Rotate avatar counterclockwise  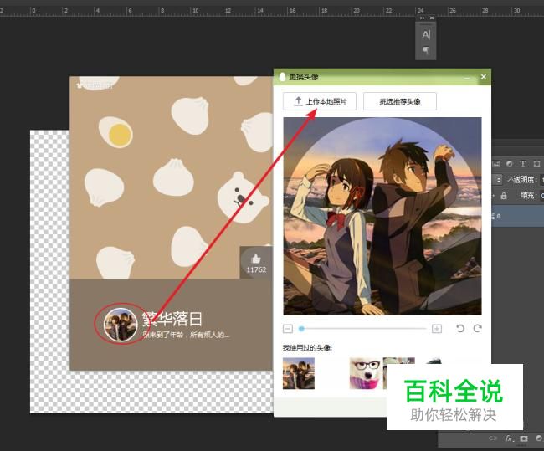(460, 328)
